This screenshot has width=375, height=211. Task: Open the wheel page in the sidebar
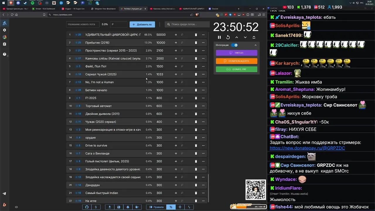tap(4, 37)
